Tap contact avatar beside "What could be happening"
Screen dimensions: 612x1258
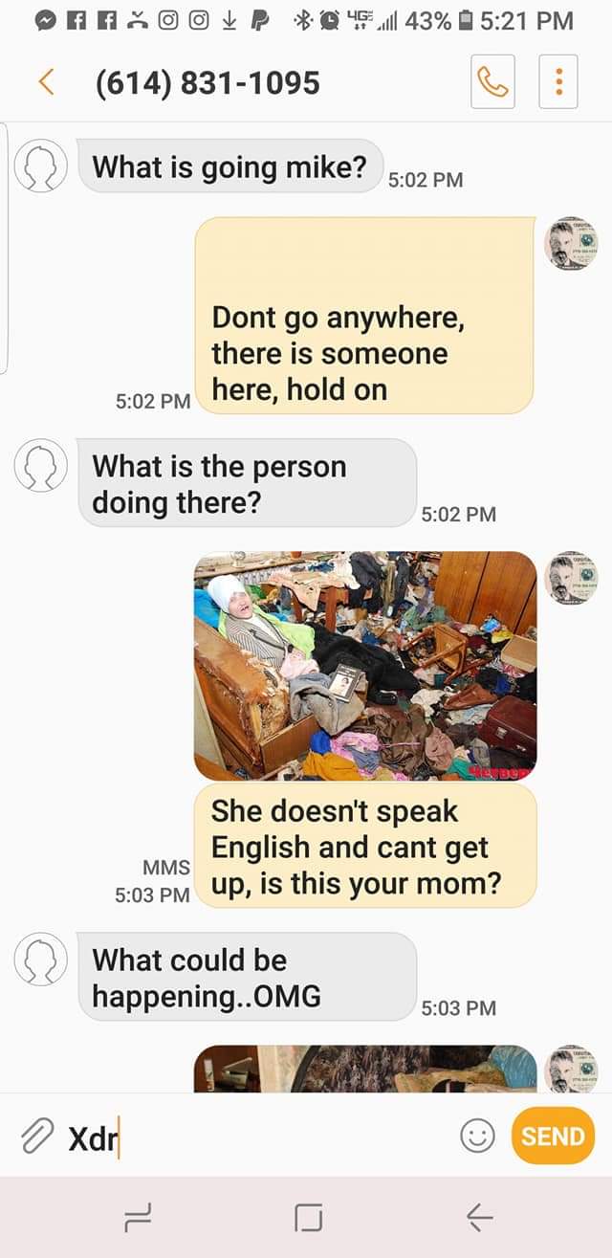pyautogui.click(x=40, y=960)
